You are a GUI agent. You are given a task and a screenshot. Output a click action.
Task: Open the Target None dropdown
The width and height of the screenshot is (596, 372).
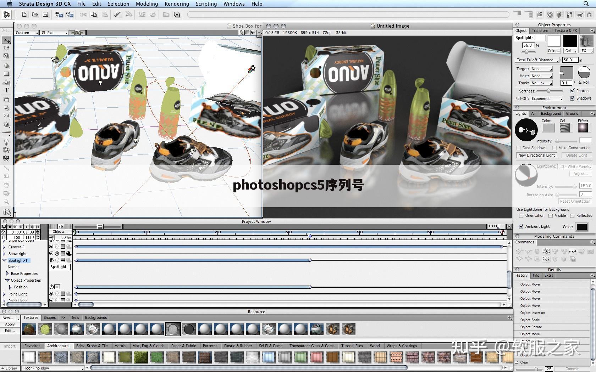(541, 69)
